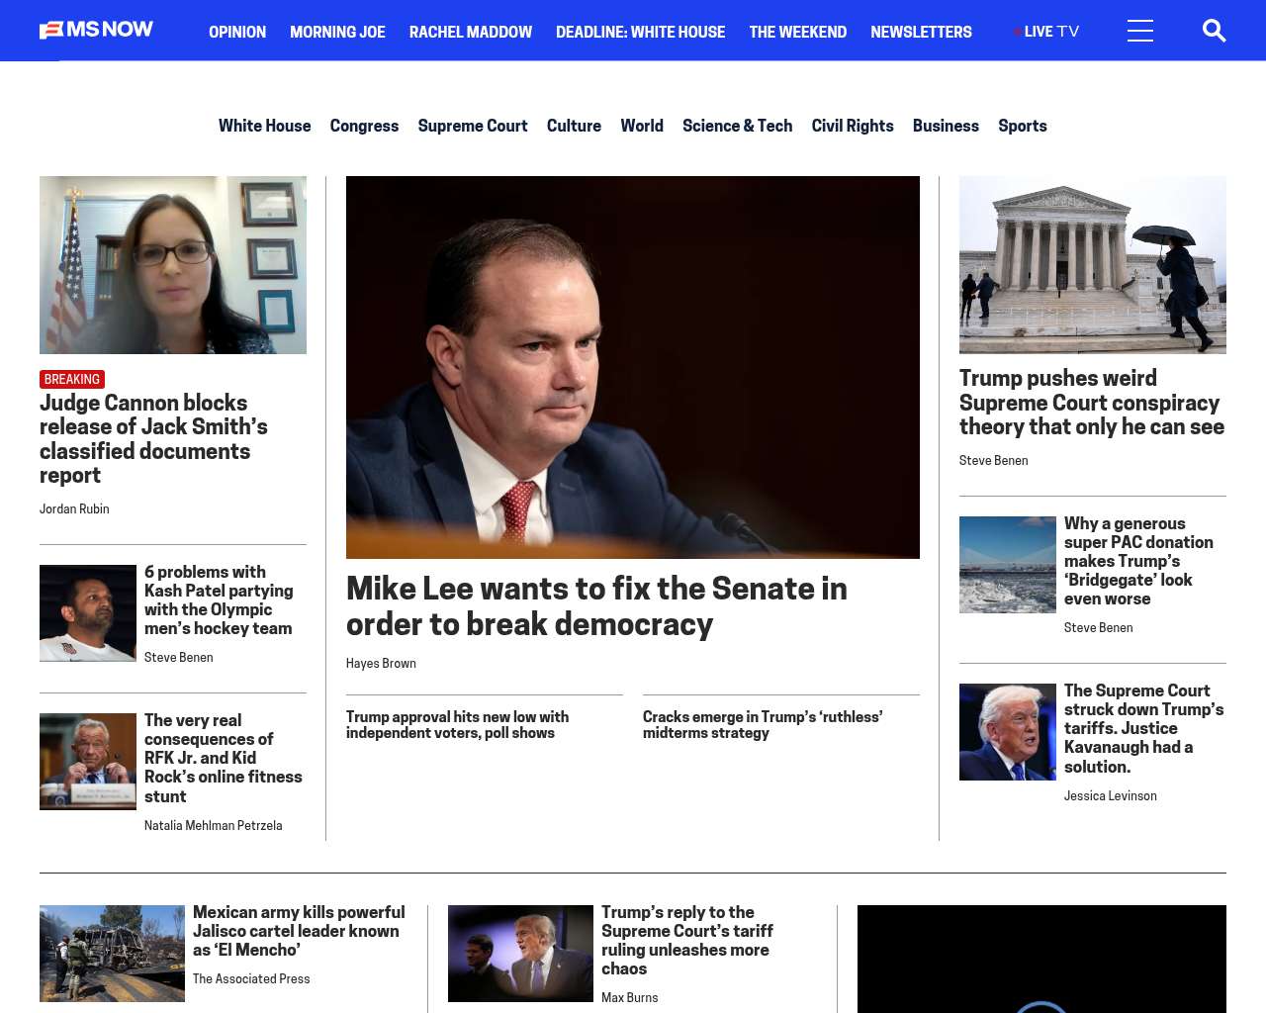1266x1013 pixels.
Task: Select the White House topic
Action: pos(264,126)
